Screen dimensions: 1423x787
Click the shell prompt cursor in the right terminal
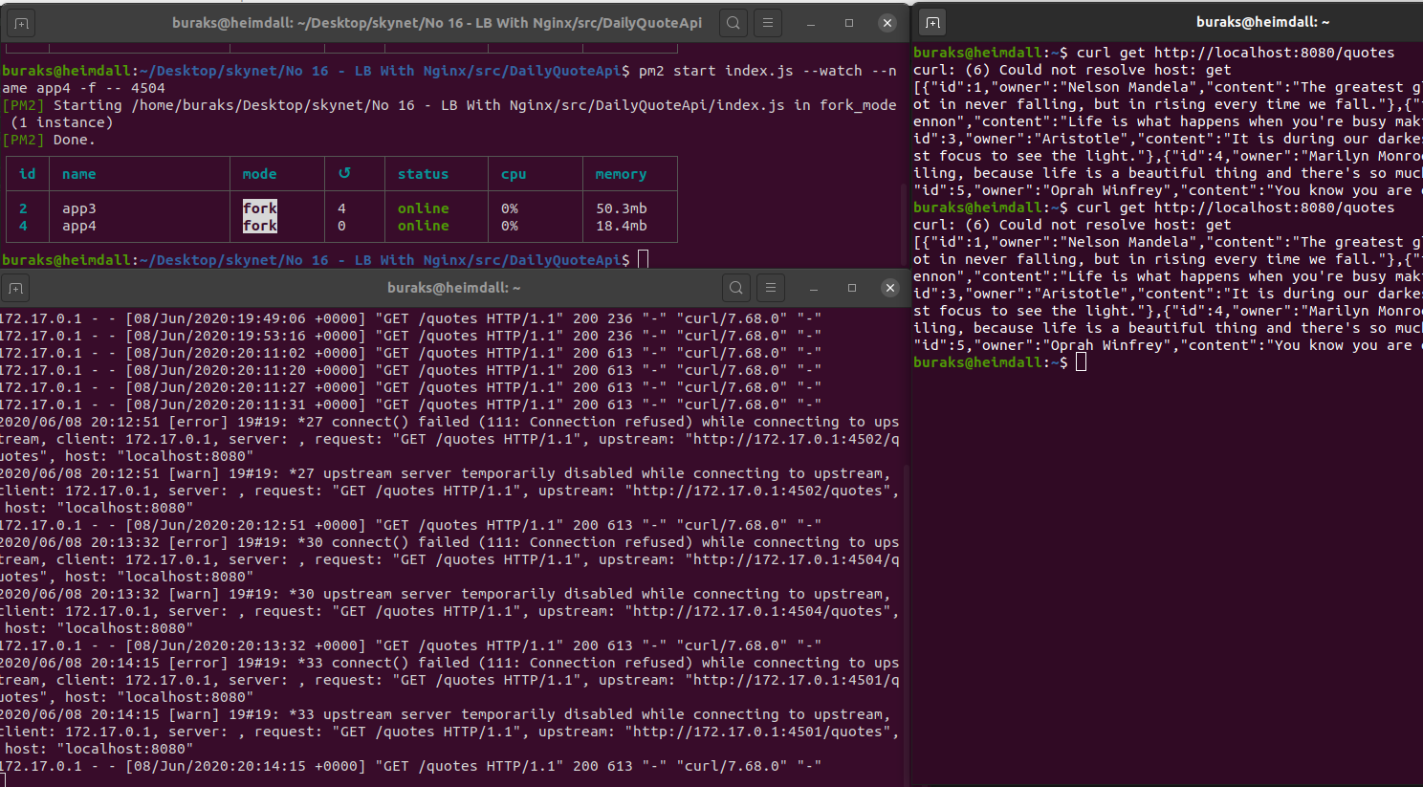1081,361
